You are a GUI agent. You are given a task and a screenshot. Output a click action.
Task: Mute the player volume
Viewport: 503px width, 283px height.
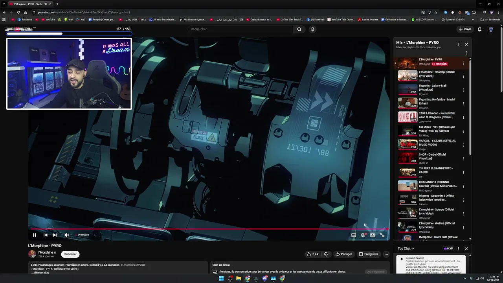pos(67,235)
